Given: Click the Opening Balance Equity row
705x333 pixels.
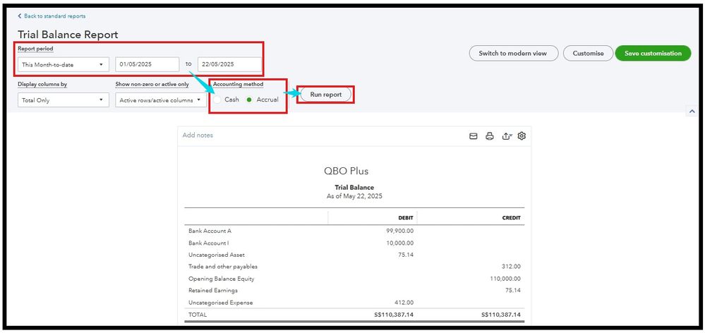Looking at the screenshot, I should [354, 279].
